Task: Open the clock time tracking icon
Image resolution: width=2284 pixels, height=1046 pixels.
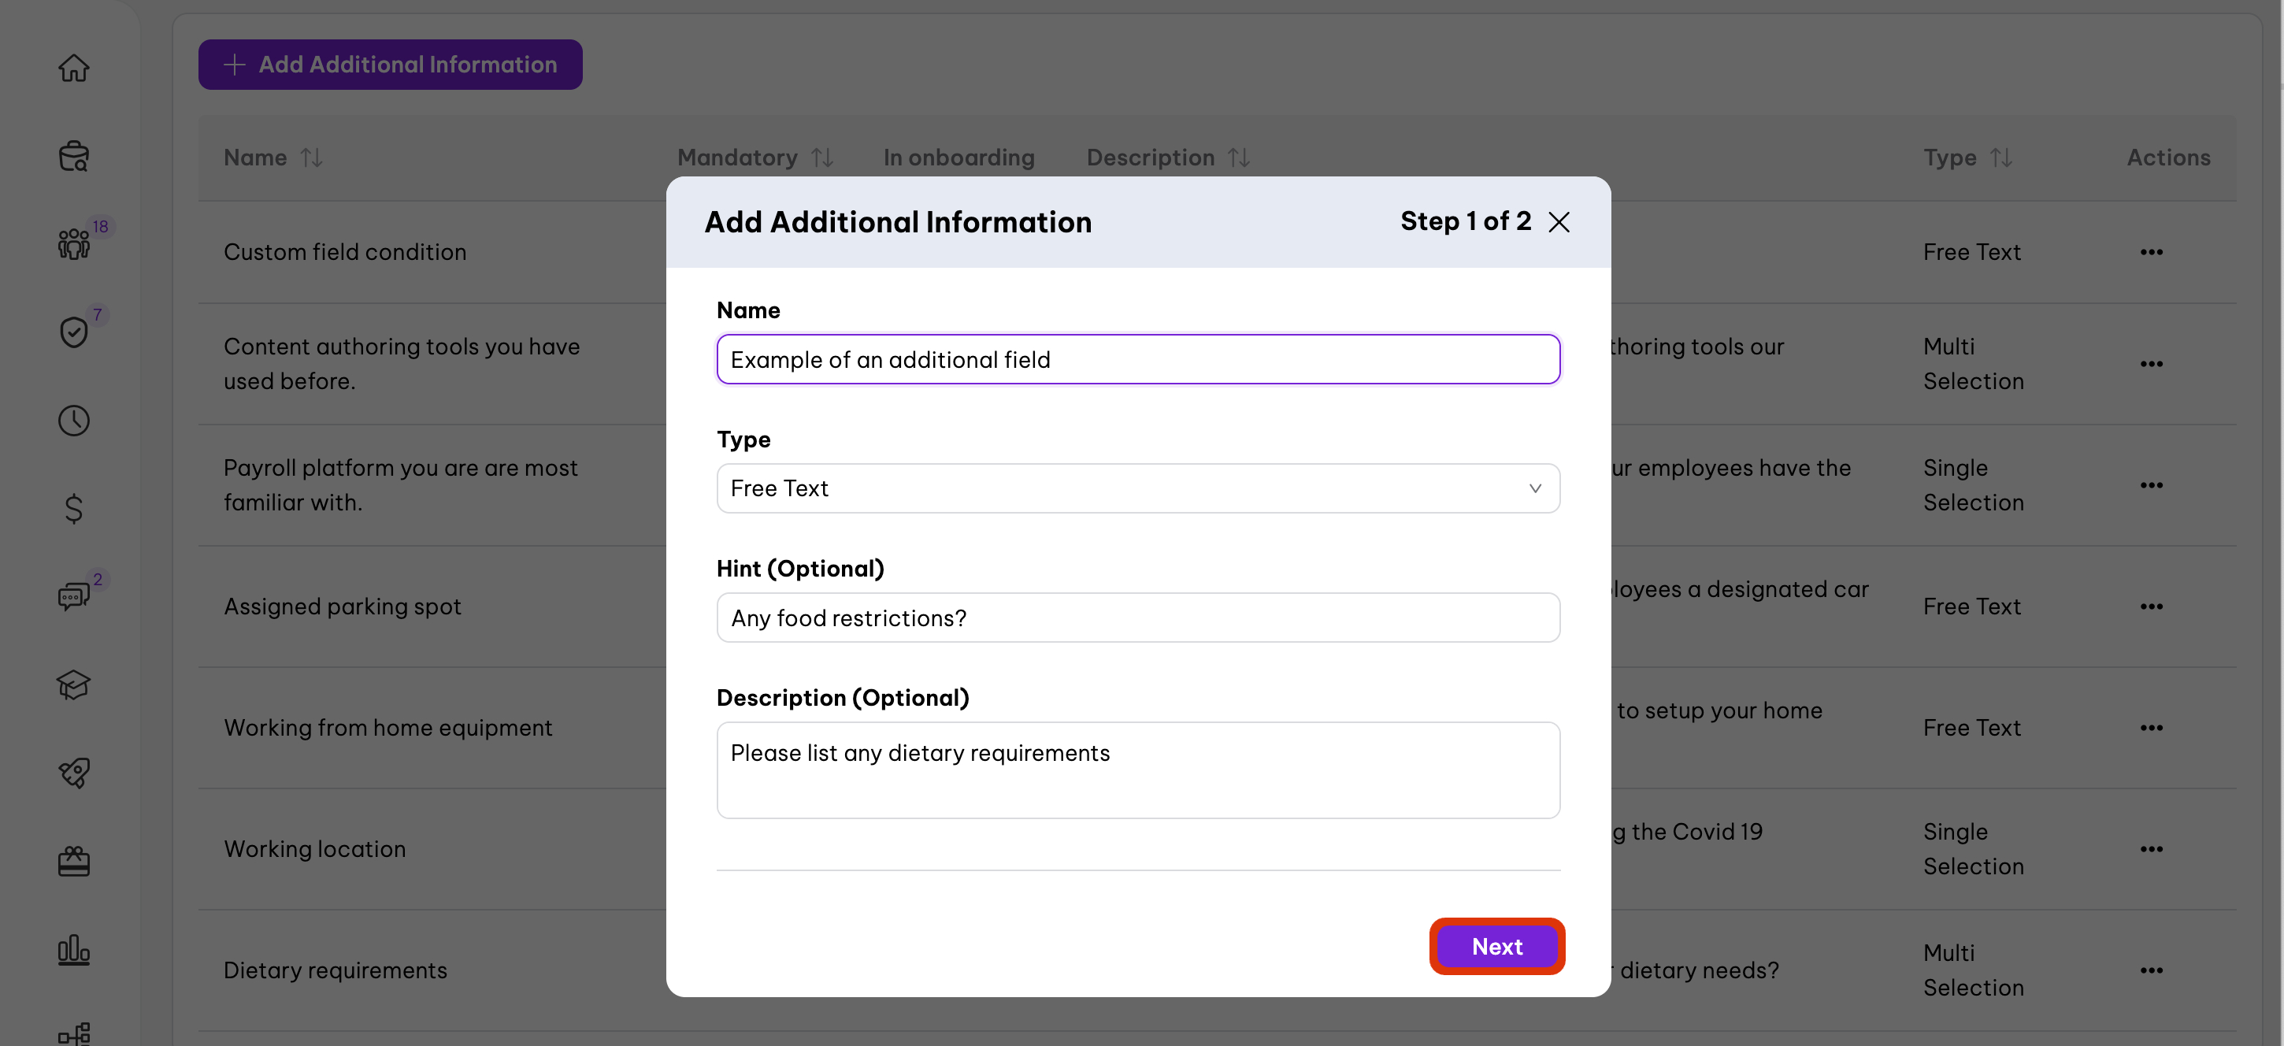Action: [x=73, y=420]
